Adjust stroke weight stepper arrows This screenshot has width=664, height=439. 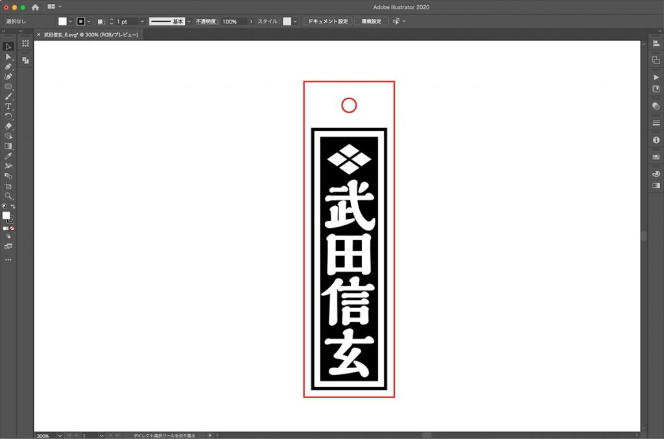pos(112,21)
